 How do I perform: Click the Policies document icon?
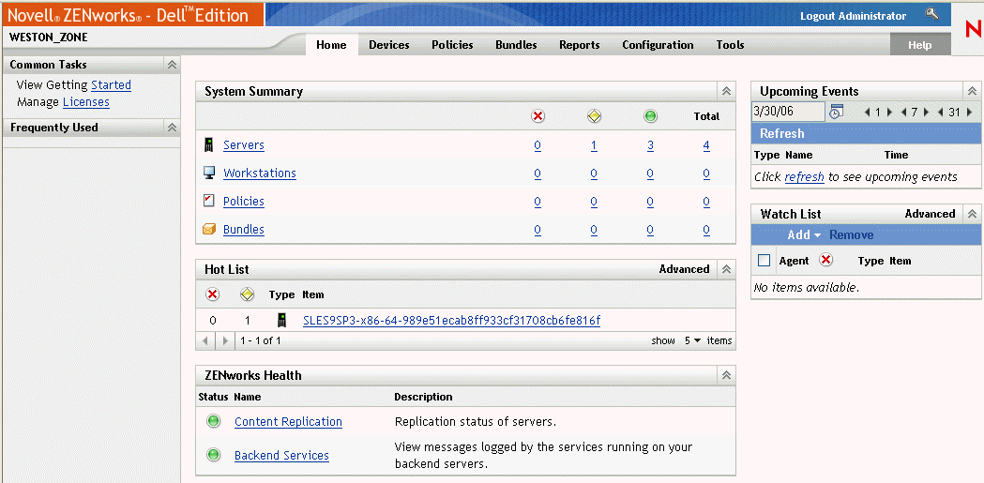209,201
